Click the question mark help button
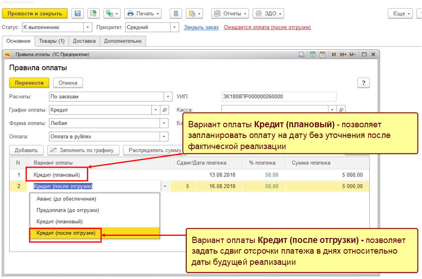This screenshot has width=422, height=279. click(364, 83)
